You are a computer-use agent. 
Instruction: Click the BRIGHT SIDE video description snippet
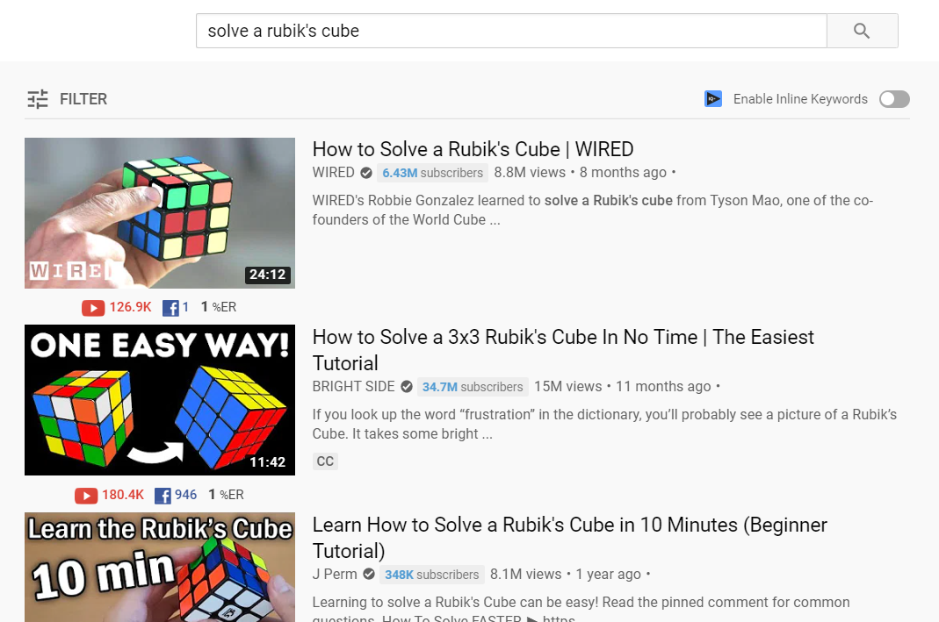pos(605,424)
